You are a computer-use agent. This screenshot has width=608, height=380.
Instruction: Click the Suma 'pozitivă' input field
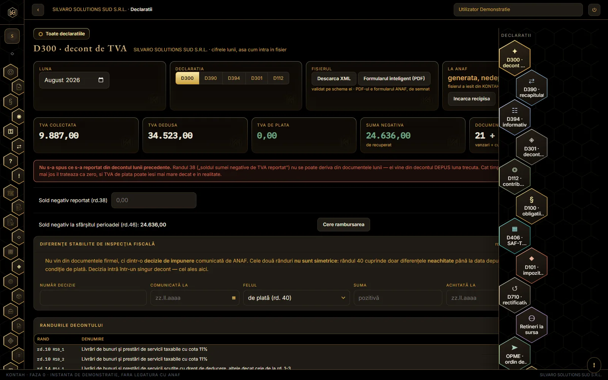click(398, 298)
